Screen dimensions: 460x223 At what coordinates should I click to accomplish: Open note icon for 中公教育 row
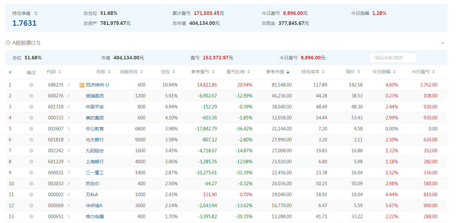(x=31, y=129)
